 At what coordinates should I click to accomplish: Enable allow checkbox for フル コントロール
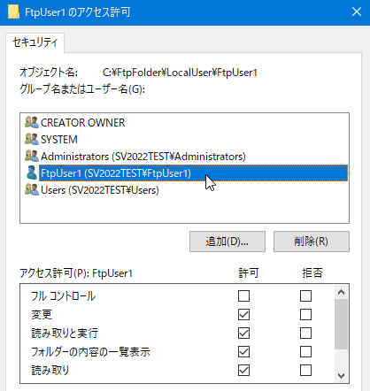[243, 295]
